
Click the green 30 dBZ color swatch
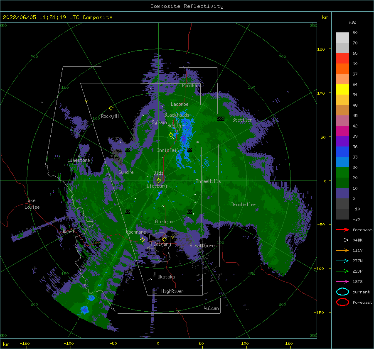tap(342, 173)
